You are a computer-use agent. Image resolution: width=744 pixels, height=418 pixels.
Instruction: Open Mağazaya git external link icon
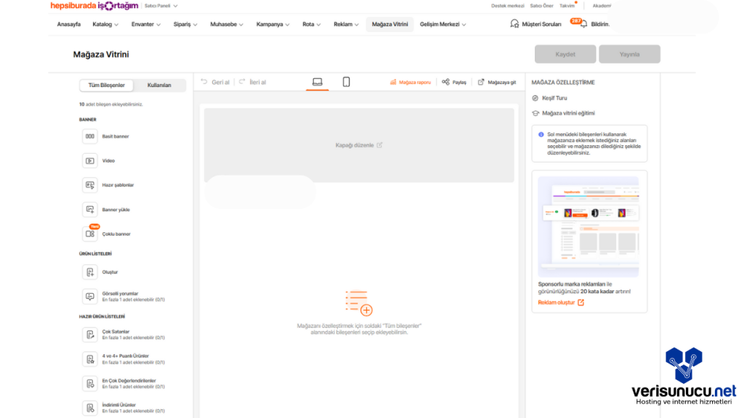tap(481, 82)
